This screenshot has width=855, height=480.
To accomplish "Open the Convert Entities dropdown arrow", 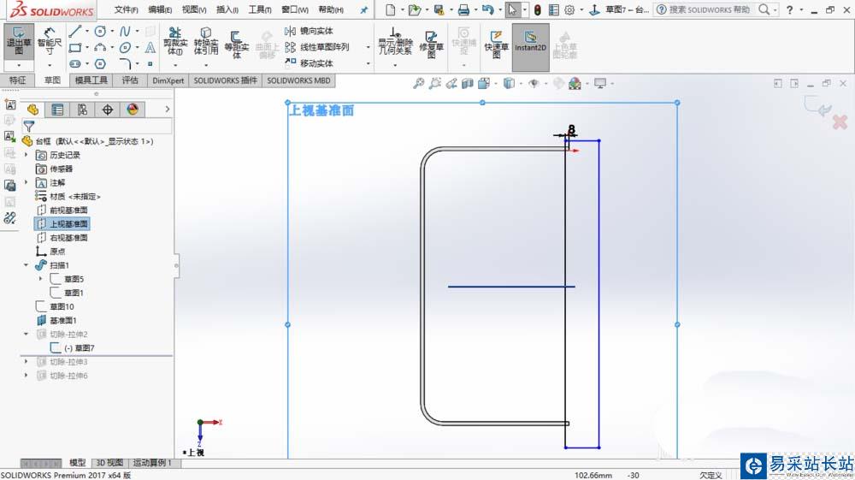I will pyautogui.click(x=205, y=65).
